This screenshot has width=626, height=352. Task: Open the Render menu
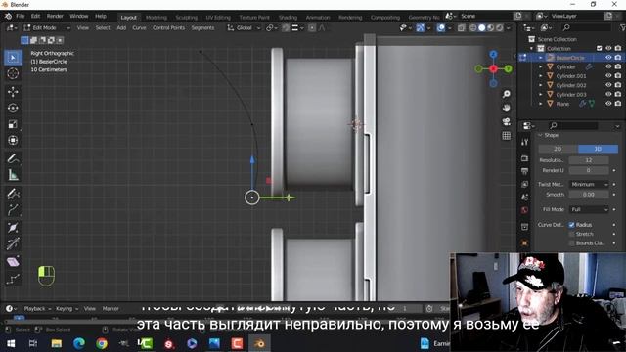coord(55,16)
